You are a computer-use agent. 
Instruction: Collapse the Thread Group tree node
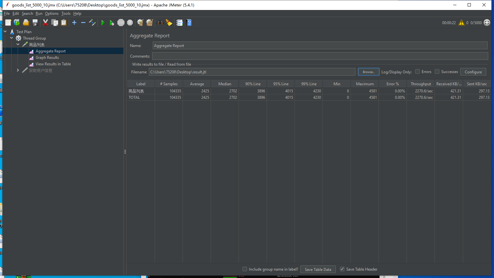[x=12, y=38]
